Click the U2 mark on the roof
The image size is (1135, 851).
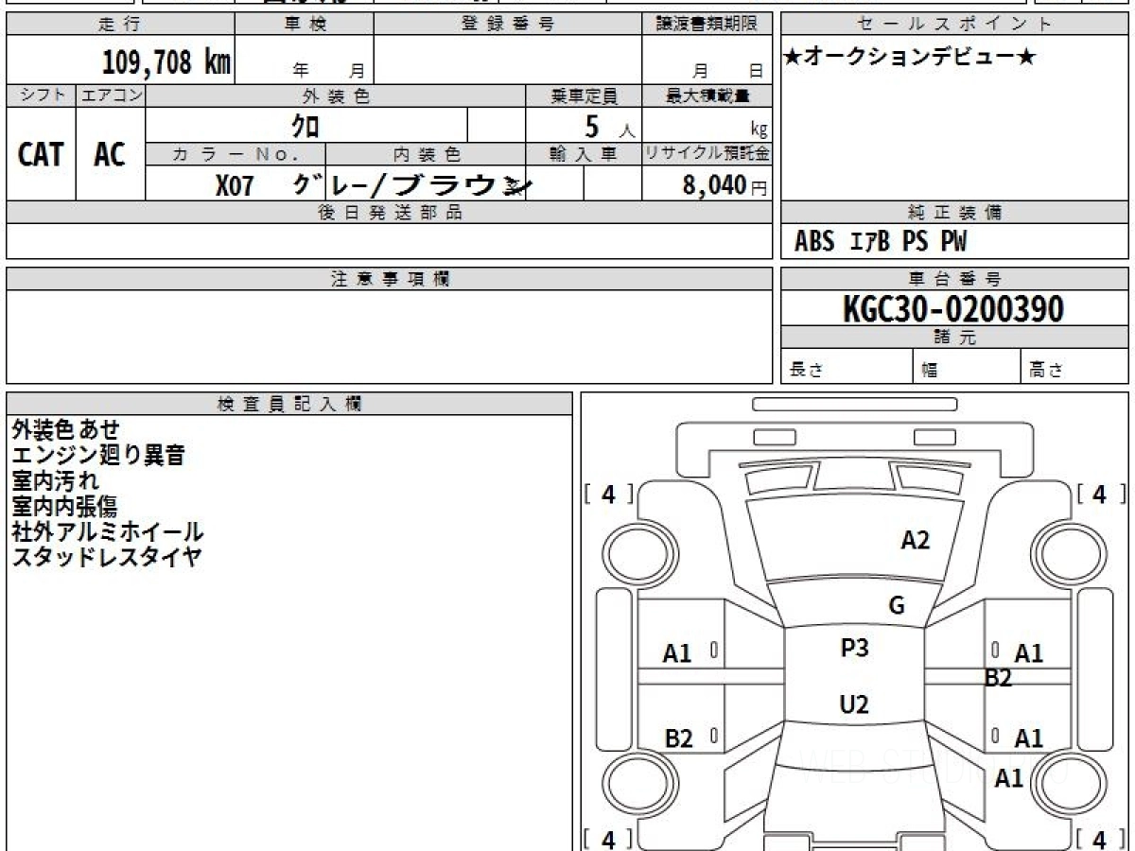(854, 703)
